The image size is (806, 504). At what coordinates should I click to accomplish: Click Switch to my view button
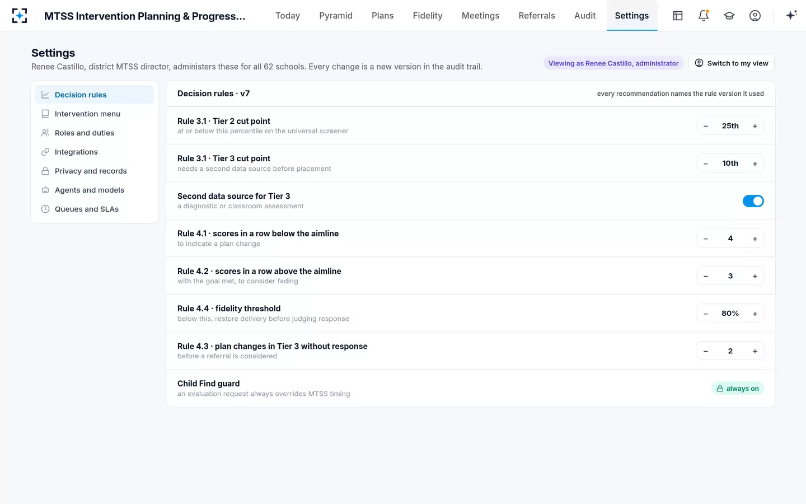click(x=732, y=63)
